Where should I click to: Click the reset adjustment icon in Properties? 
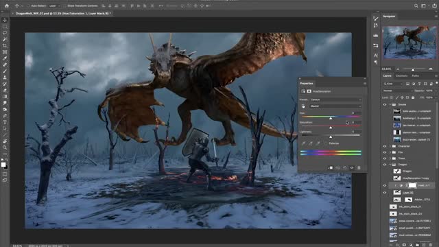pyautogui.click(x=344, y=167)
